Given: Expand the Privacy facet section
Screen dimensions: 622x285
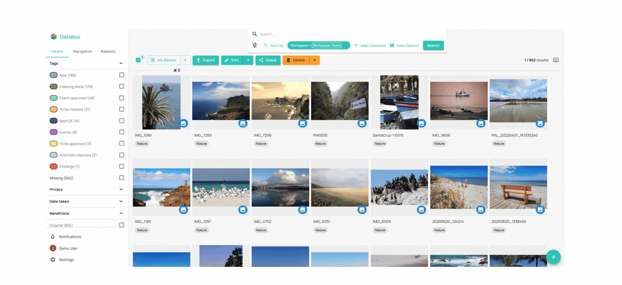Looking at the screenshot, I should click(x=121, y=189).
